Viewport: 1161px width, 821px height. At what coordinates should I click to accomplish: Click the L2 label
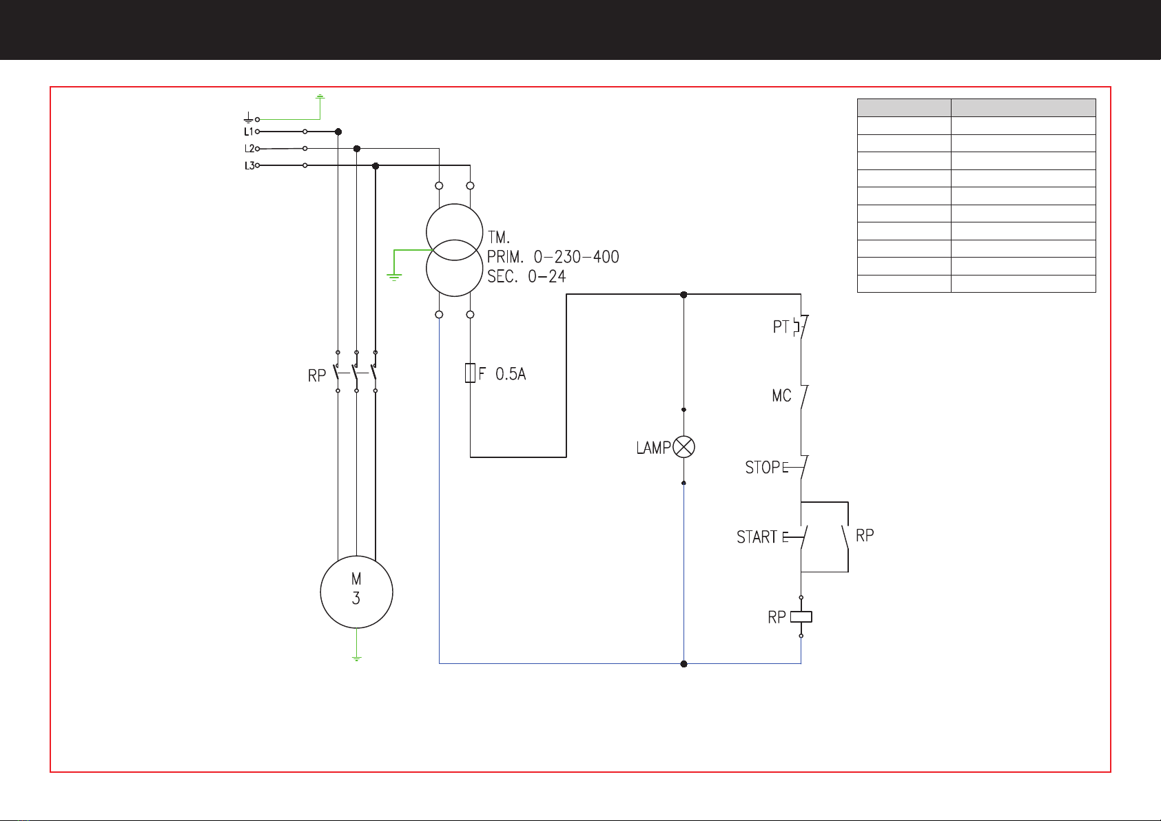click(249, 148)
